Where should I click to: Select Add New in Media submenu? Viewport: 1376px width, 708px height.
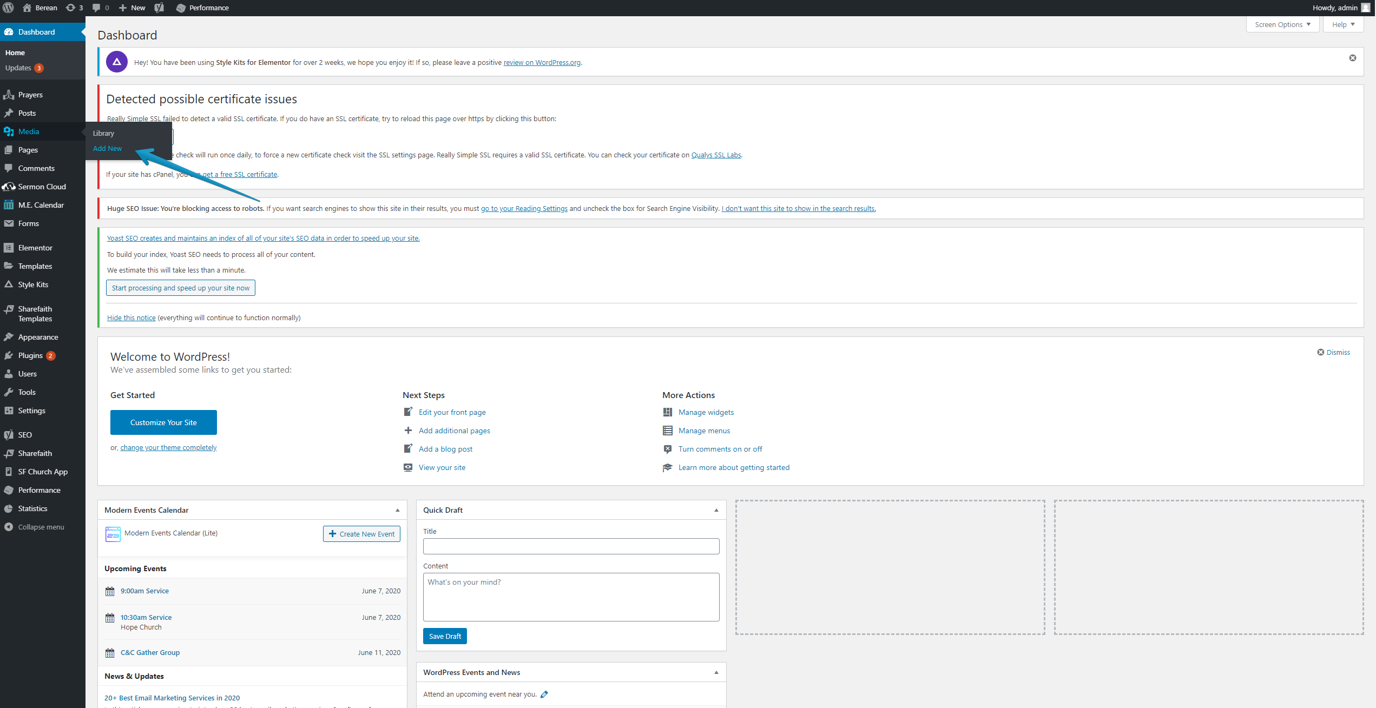tap(107, 148)
